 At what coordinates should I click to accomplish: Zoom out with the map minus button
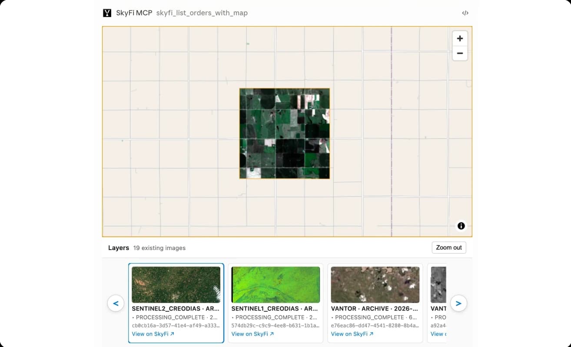pyautogui.click(x=460, y=53)
